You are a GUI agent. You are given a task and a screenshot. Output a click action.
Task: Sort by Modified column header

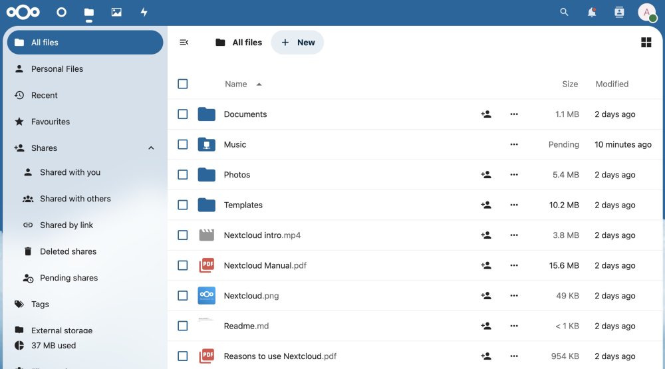tap(612, 84)
